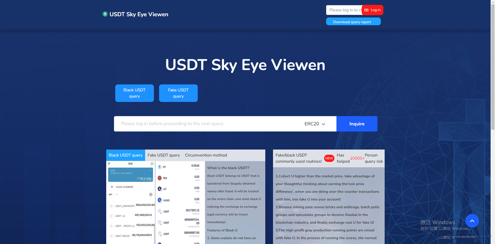Click the wallet hamburger menu icon

(x=109, y=164)
